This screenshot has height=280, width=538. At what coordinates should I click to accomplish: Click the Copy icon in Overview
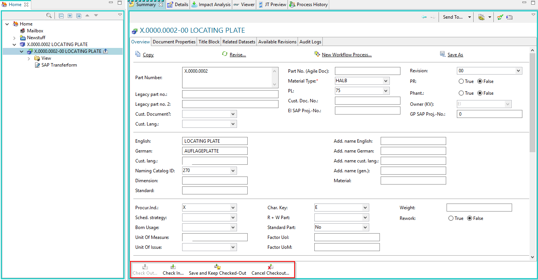[x=138, y=54]
